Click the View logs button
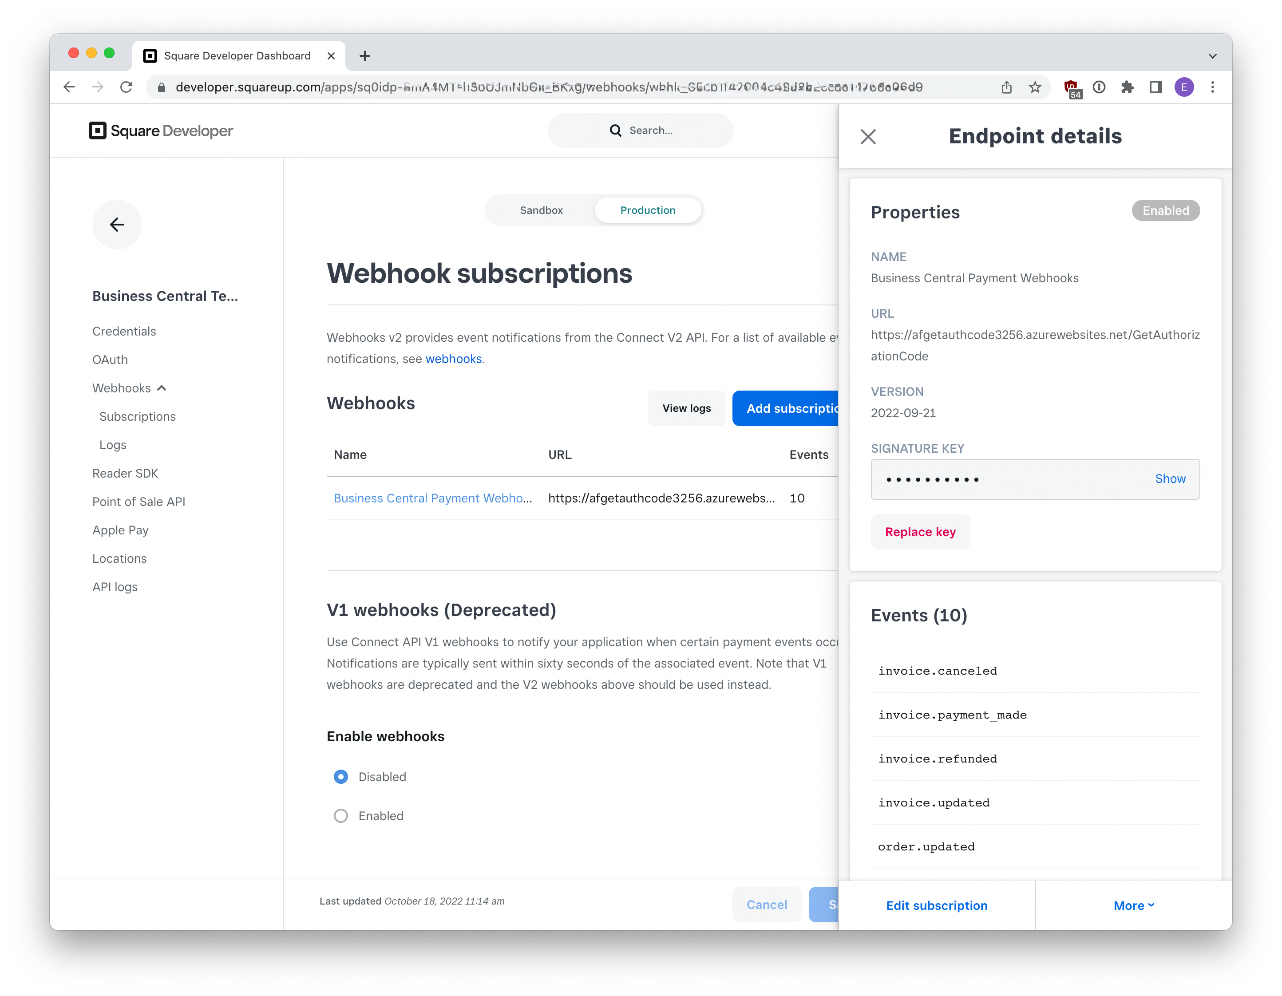1282x996 pixels. (x=685, y=408)
